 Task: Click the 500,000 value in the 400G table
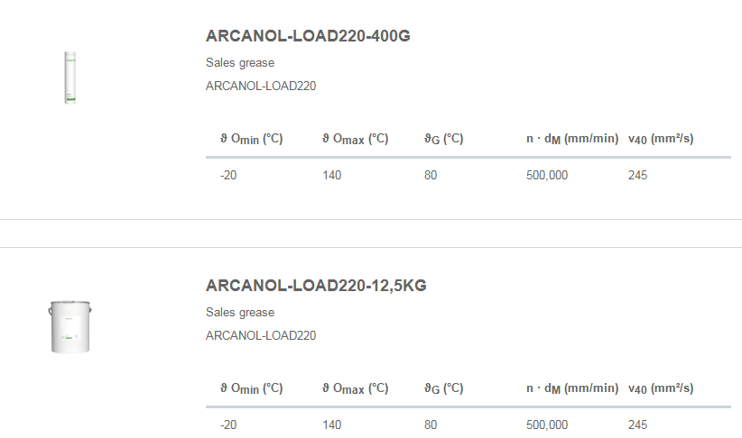(x=547, y=176)
